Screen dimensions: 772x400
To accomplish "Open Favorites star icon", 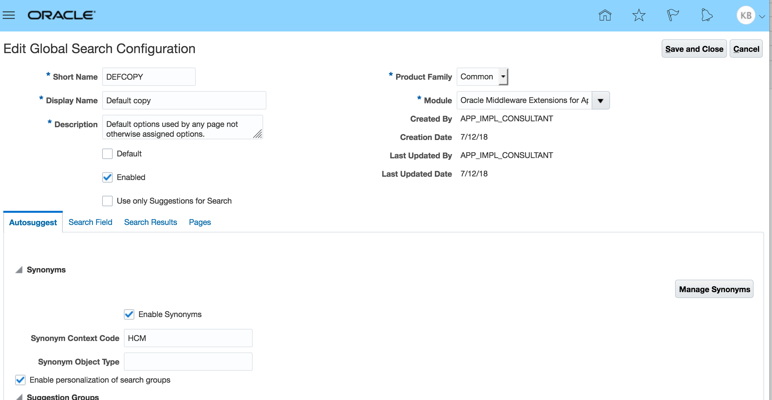I will coord(639,15).
